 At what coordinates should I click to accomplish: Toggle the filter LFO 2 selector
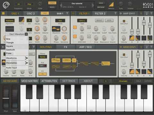pos(89,27)
